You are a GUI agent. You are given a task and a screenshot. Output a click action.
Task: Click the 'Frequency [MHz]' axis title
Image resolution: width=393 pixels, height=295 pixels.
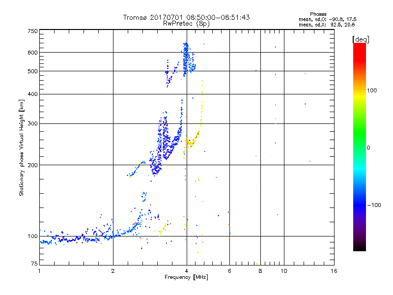pyautogui.click(x=186, y=277)
